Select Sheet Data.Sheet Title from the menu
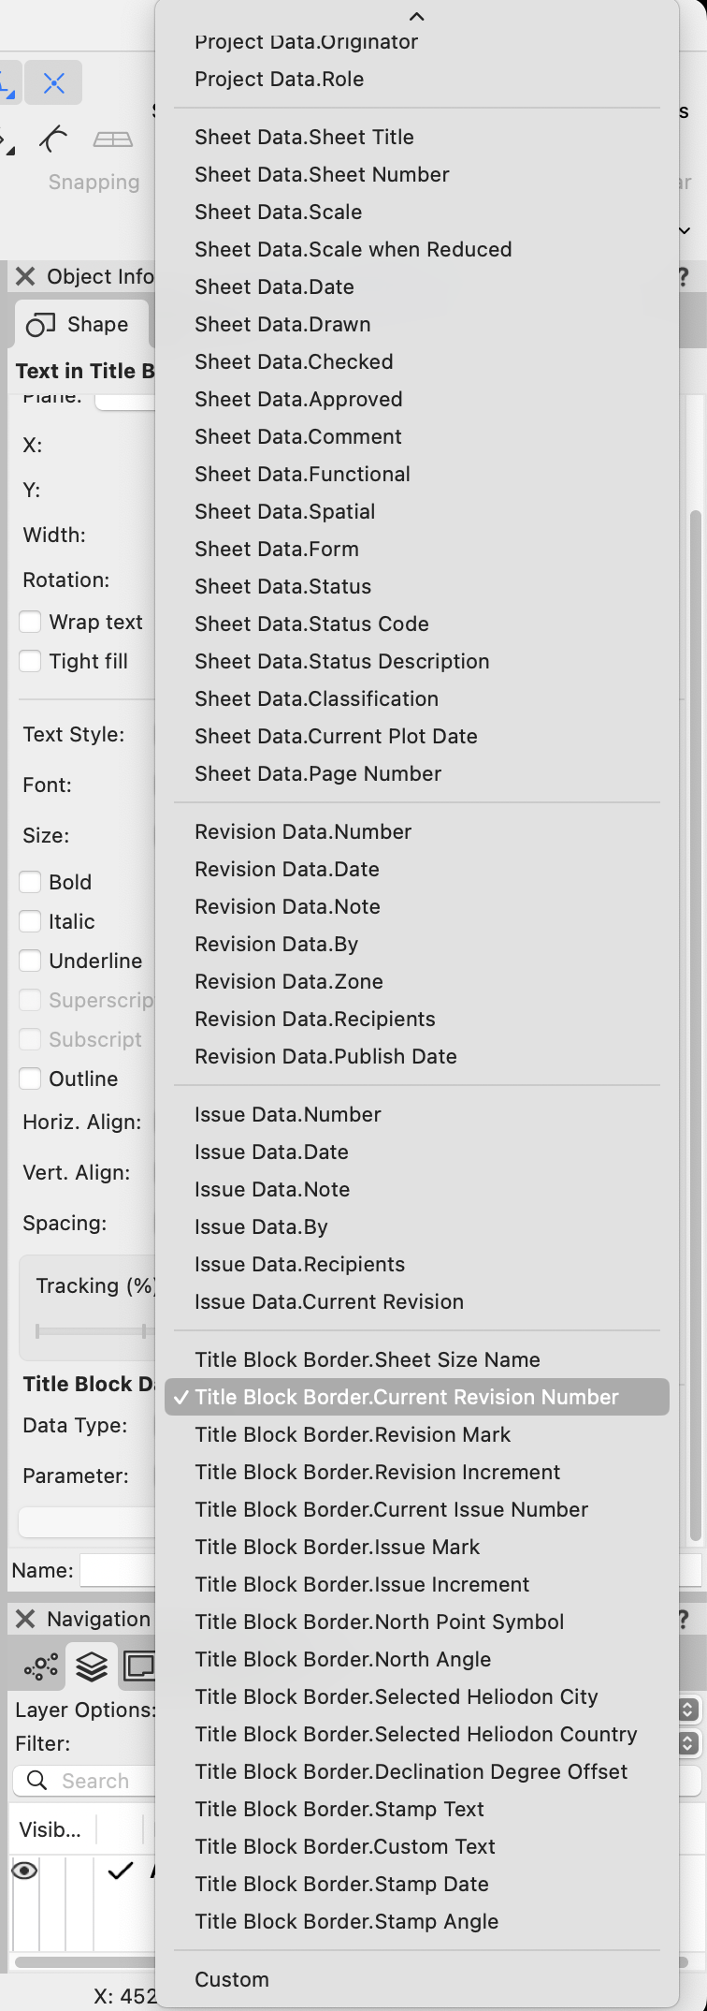 pyautogui.click(x=304, y=137)
